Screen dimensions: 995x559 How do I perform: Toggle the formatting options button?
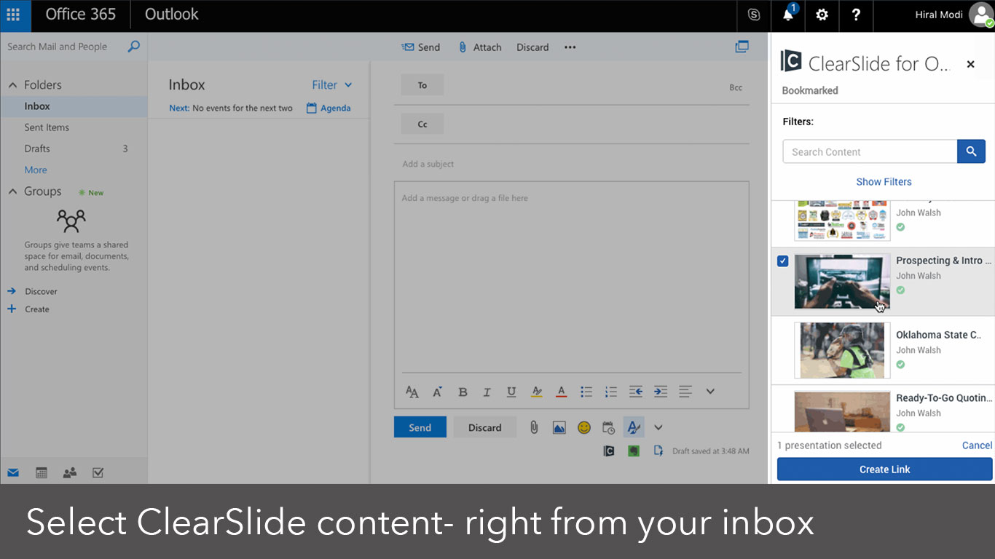(634, 427)
